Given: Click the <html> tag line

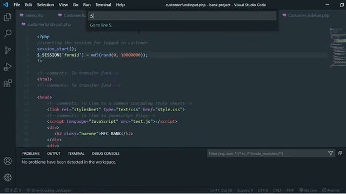Looking at the screenshot, I should point(44,79).
